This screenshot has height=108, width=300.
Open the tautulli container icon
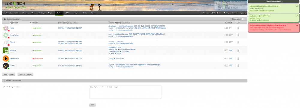tap(6, 66)
